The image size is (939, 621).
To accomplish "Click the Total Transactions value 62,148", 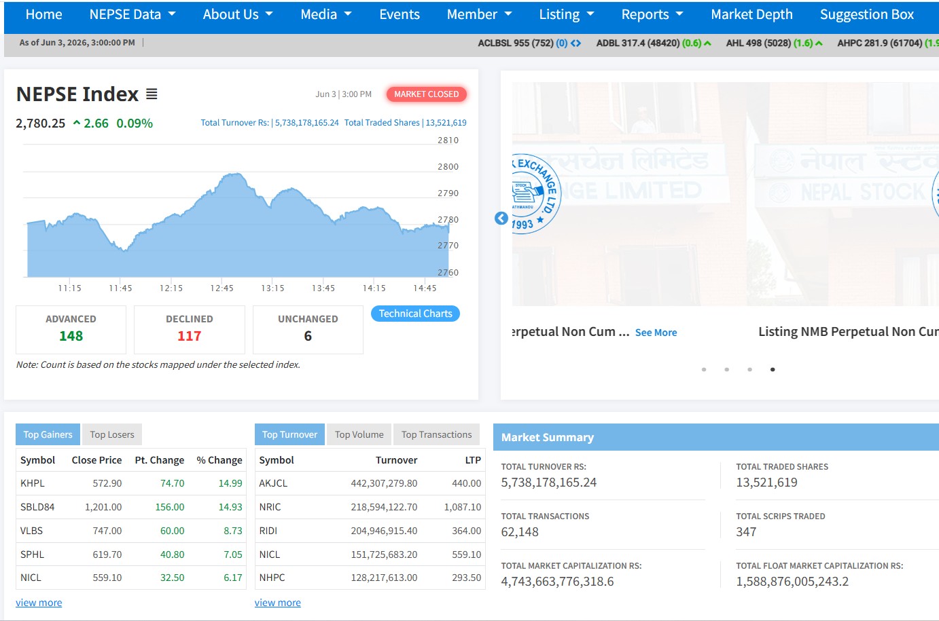I will (x=520, y=532).
